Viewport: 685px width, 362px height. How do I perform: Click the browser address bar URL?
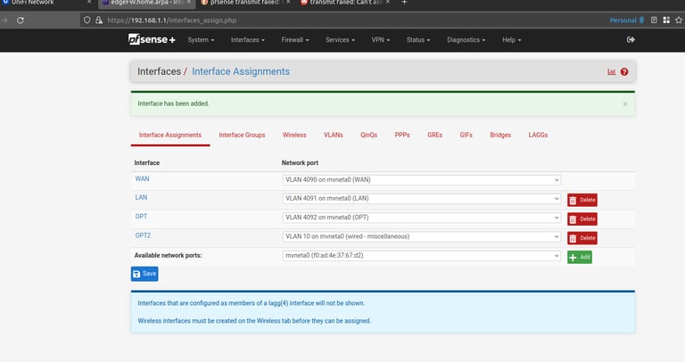coord(171,21)
